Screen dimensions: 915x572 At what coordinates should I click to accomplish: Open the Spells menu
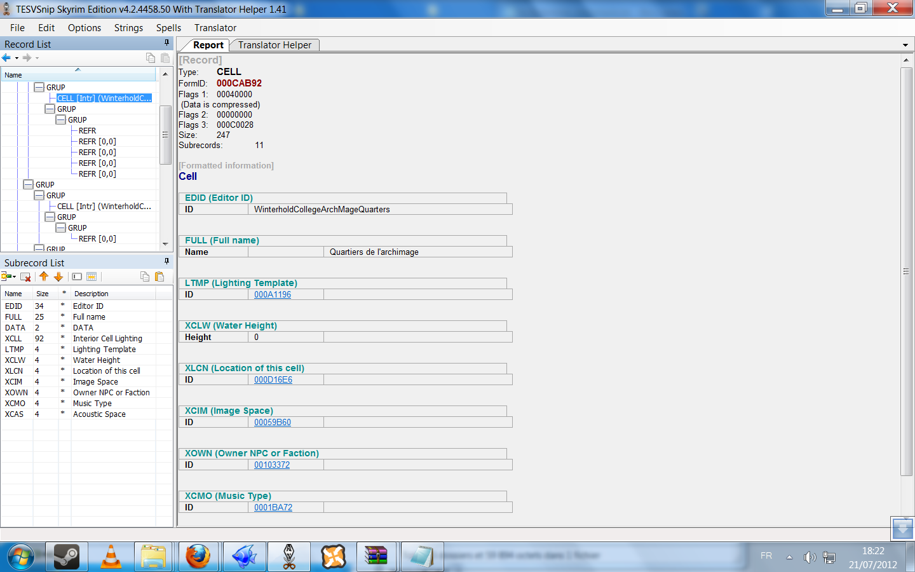[x=168, y=28]
